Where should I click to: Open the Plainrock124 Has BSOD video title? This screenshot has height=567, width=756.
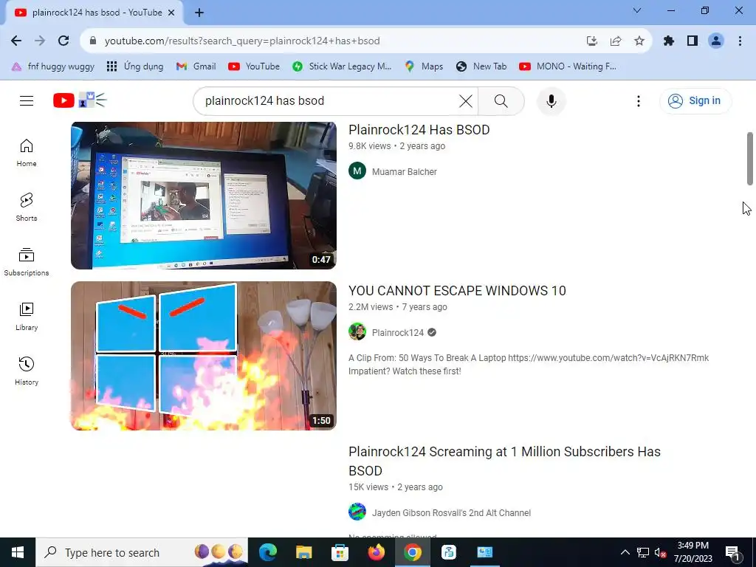click(x=419, y=130)
